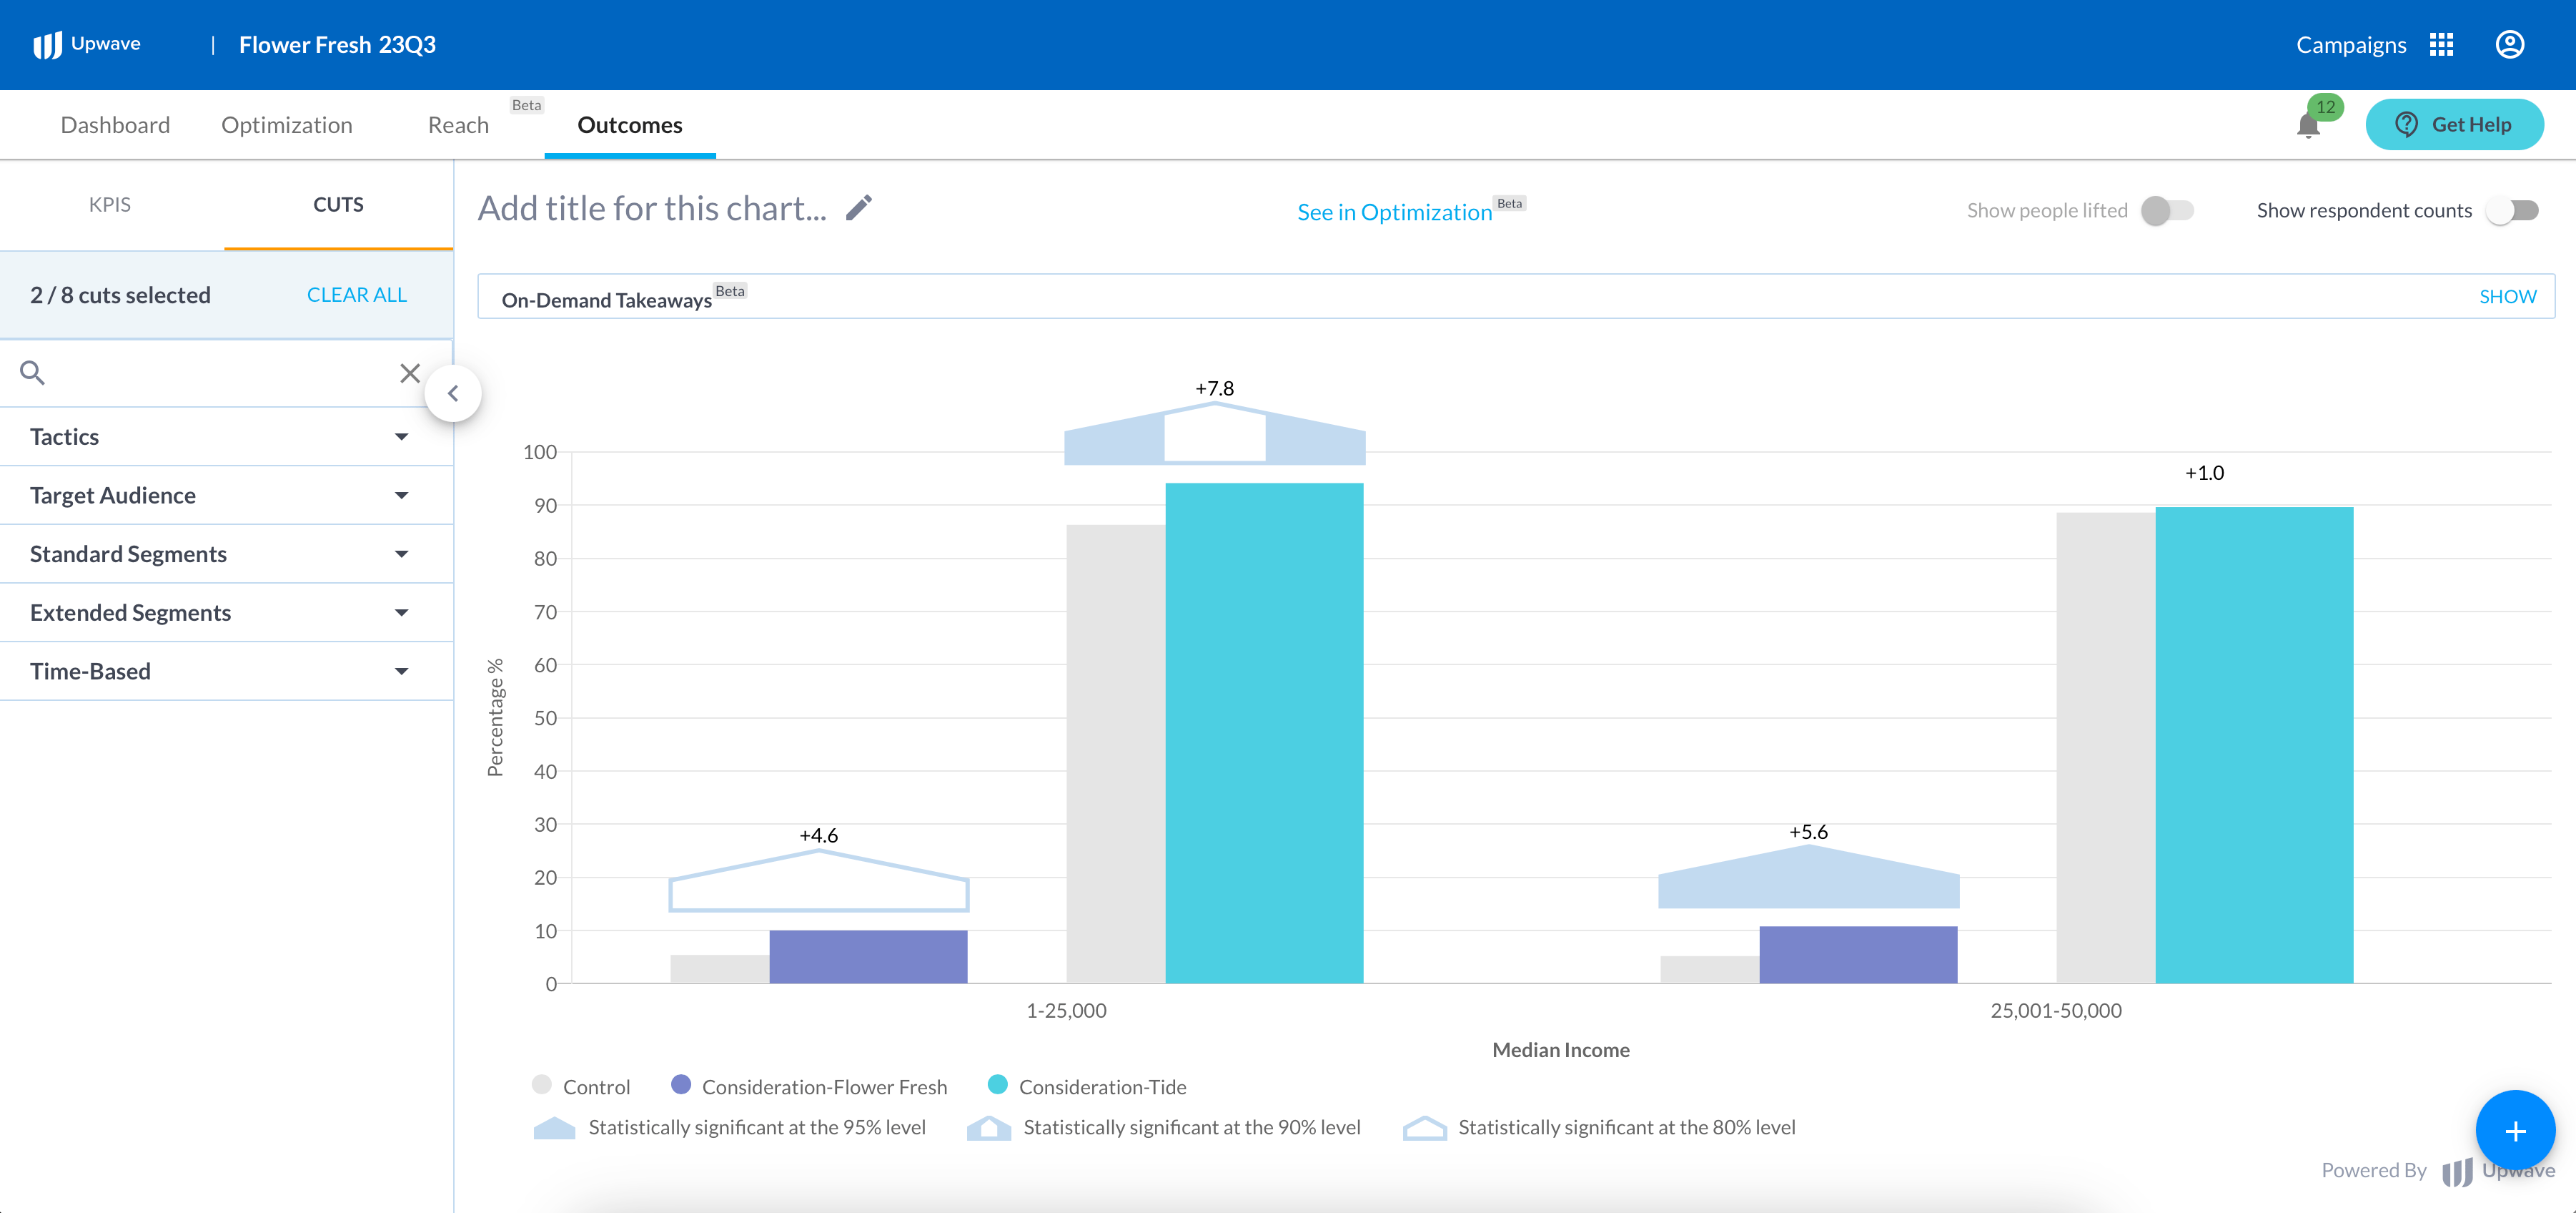The image size is (2576, 1213).
Task: Open the user account profile icon
Action: [x=2509, y=45]
